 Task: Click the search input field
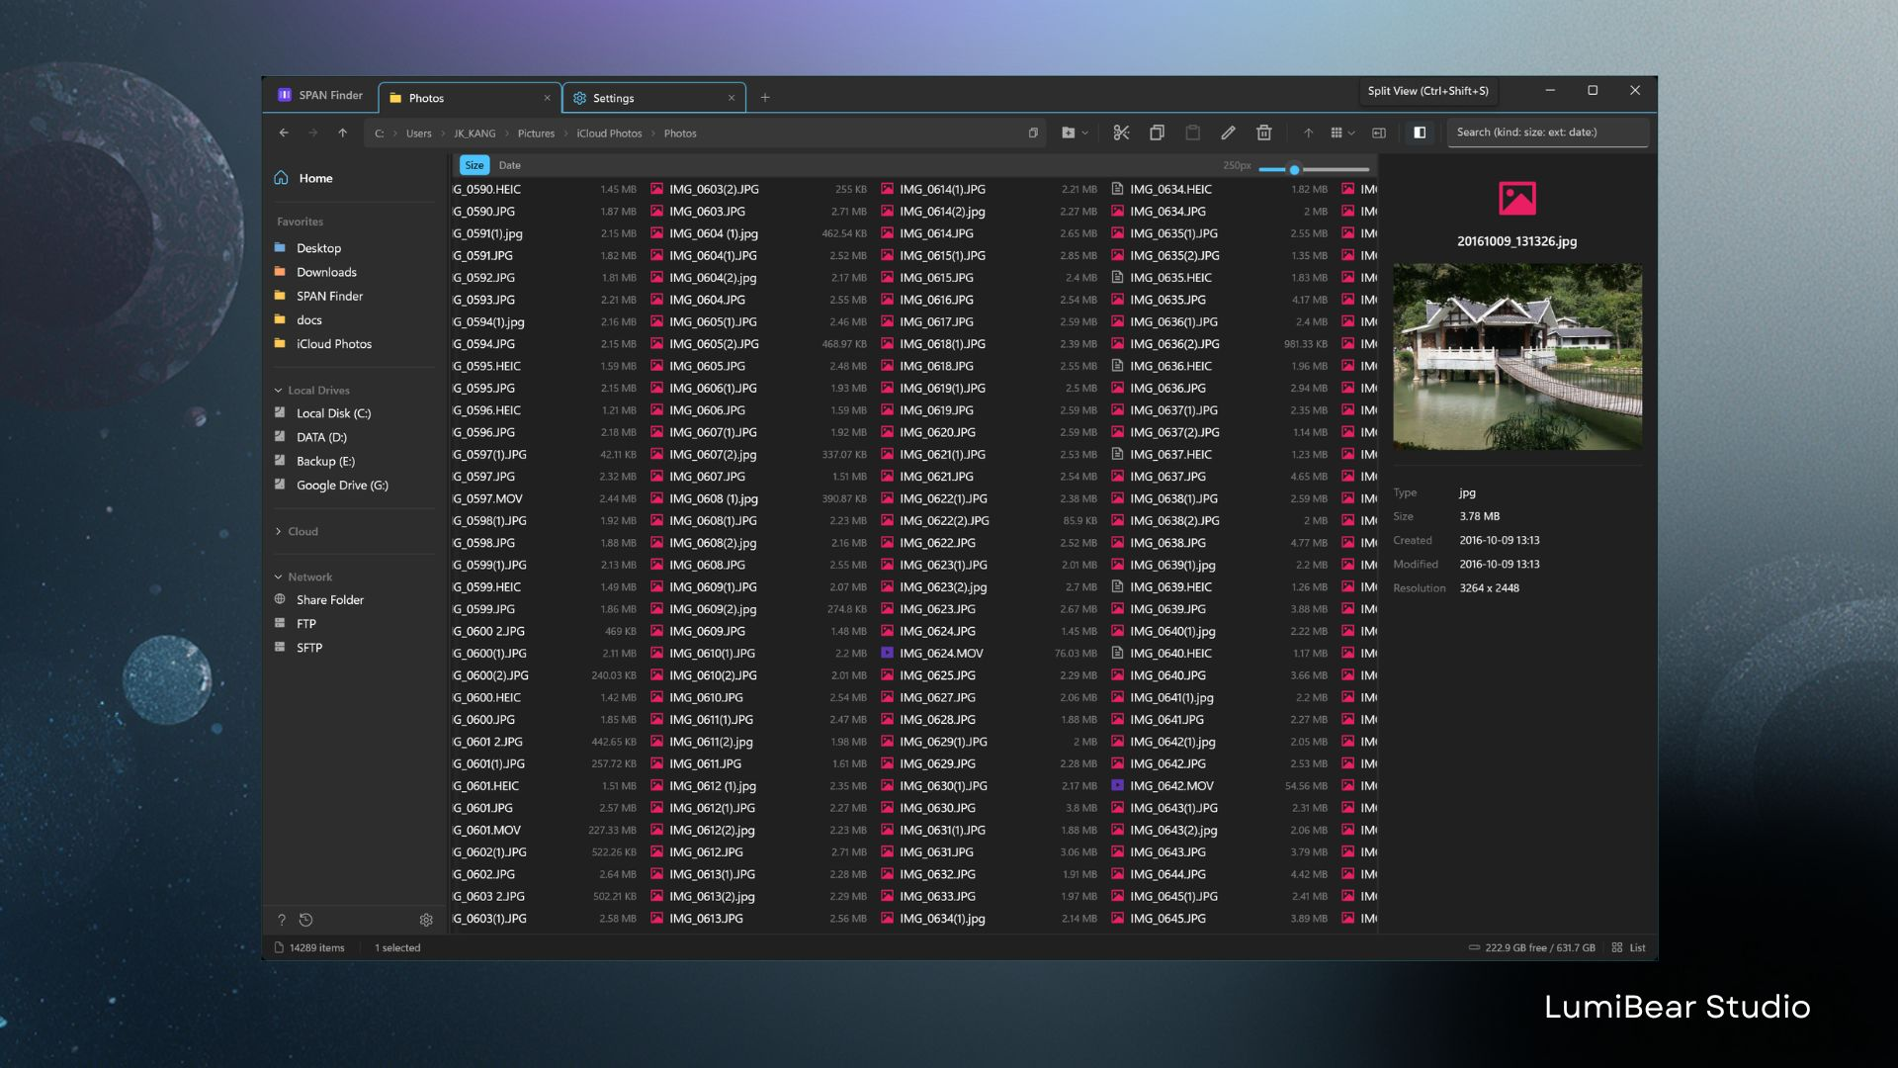point(1547,133)
